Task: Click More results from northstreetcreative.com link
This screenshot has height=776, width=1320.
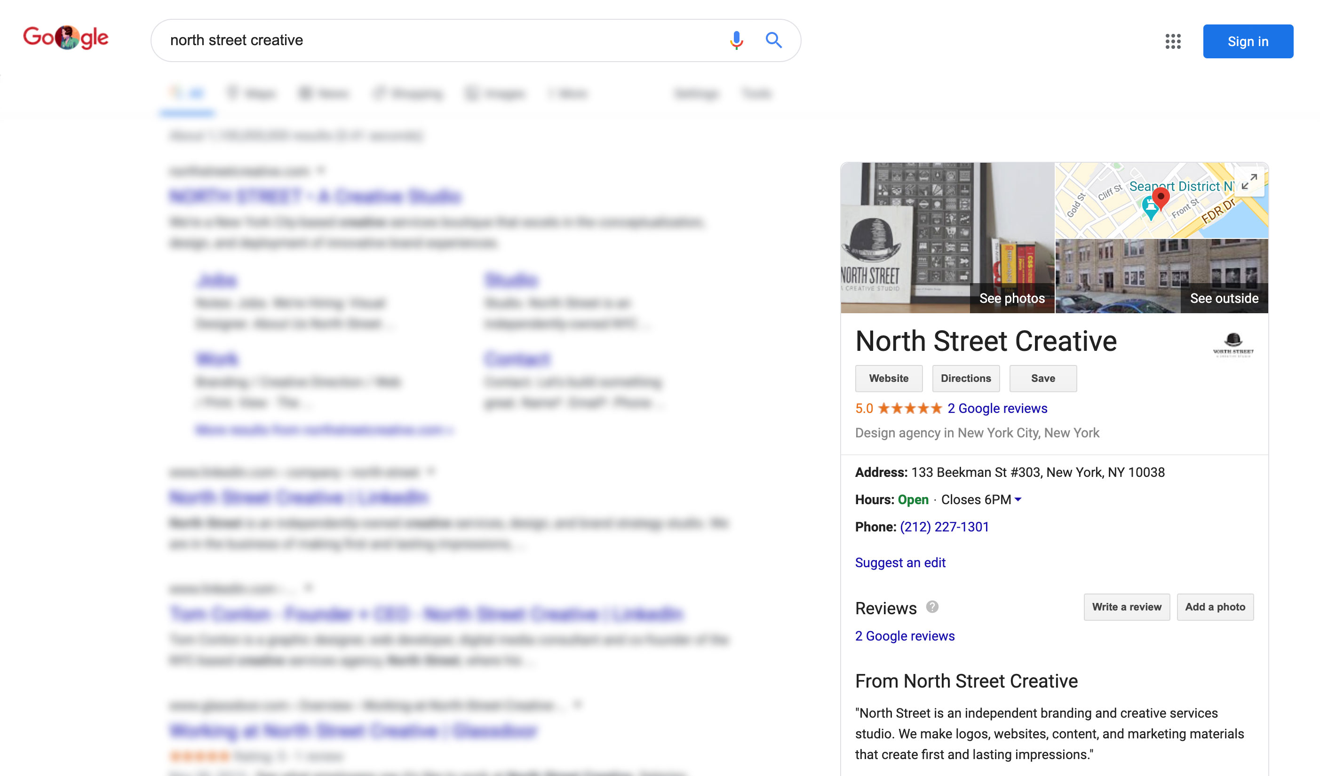Action: click(x=324, y=430)
